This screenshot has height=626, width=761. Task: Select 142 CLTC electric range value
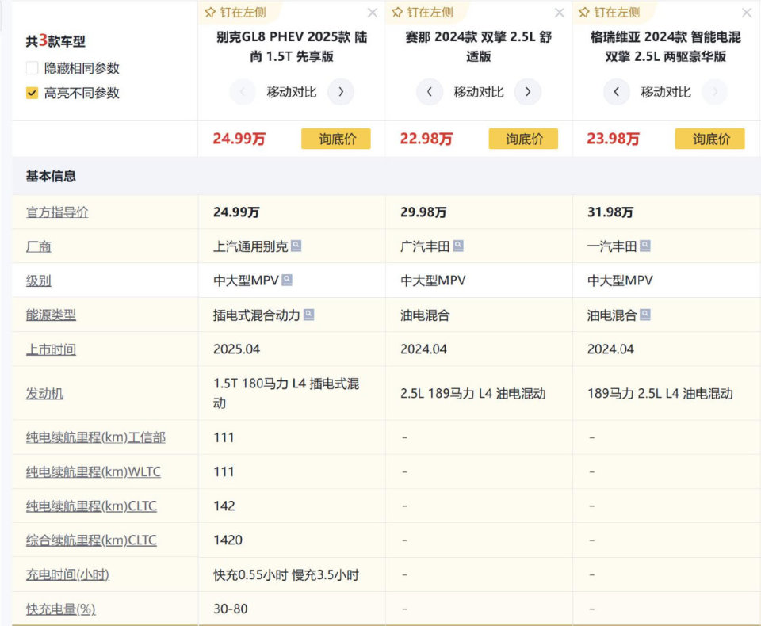click(x=224, y=506)
